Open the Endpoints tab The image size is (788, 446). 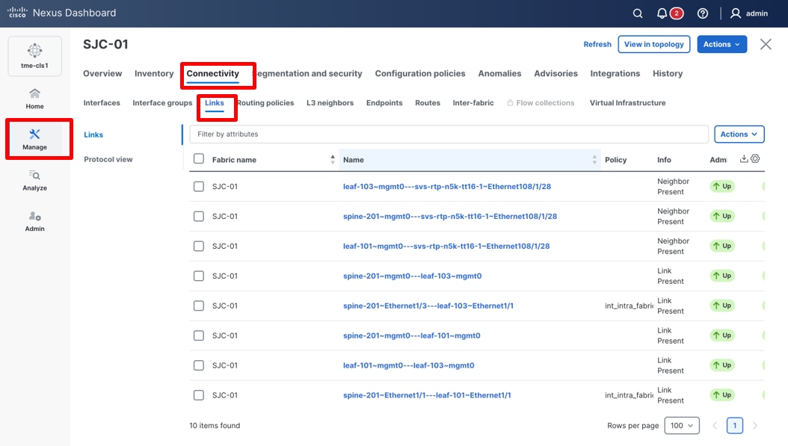pos(384,102)
